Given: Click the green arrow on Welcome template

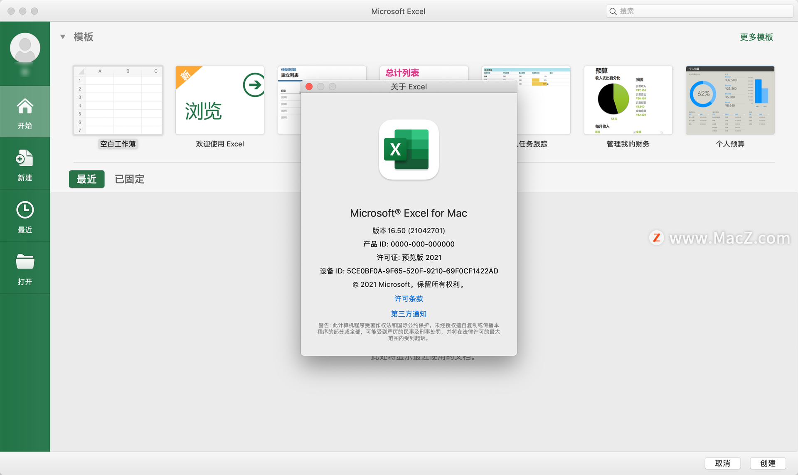Looking at the screenshot, I should pos(254,85).
